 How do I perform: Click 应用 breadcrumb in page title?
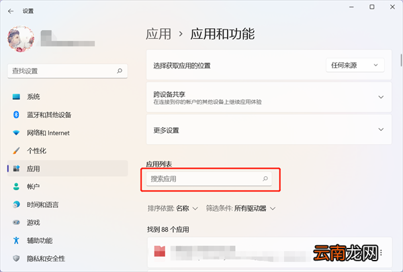[x=159, y=34]
